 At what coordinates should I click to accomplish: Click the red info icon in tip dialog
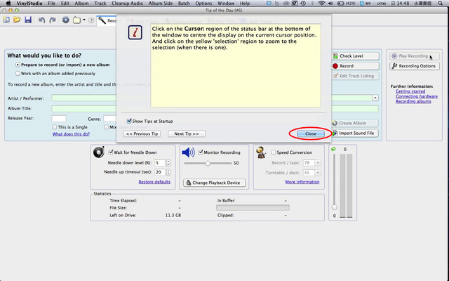tap(135, 32)
